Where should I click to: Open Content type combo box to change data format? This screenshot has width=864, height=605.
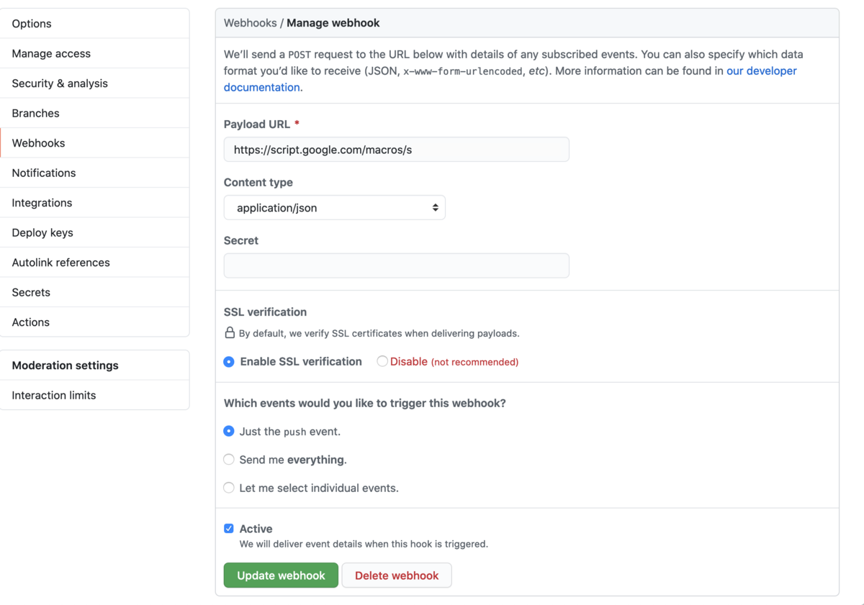334,206
